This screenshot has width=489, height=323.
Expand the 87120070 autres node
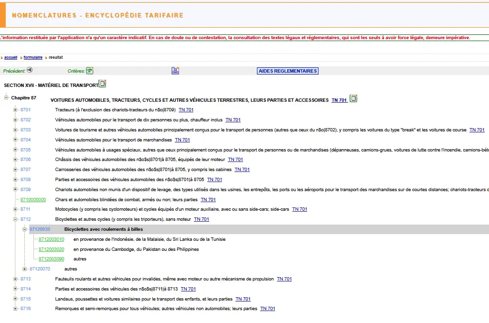(25, 269)
